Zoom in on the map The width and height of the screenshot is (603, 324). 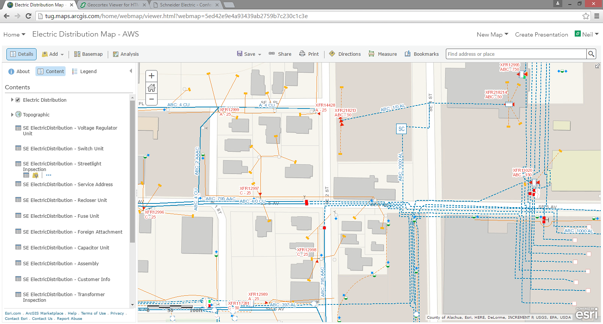pyautogui.click(x=152, y=76)
